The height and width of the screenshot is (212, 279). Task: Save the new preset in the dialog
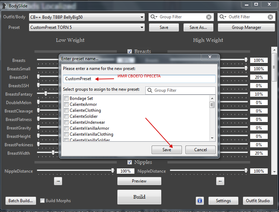point(167,150)
